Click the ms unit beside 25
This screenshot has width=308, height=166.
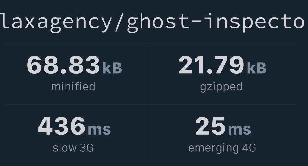(240, 129)
